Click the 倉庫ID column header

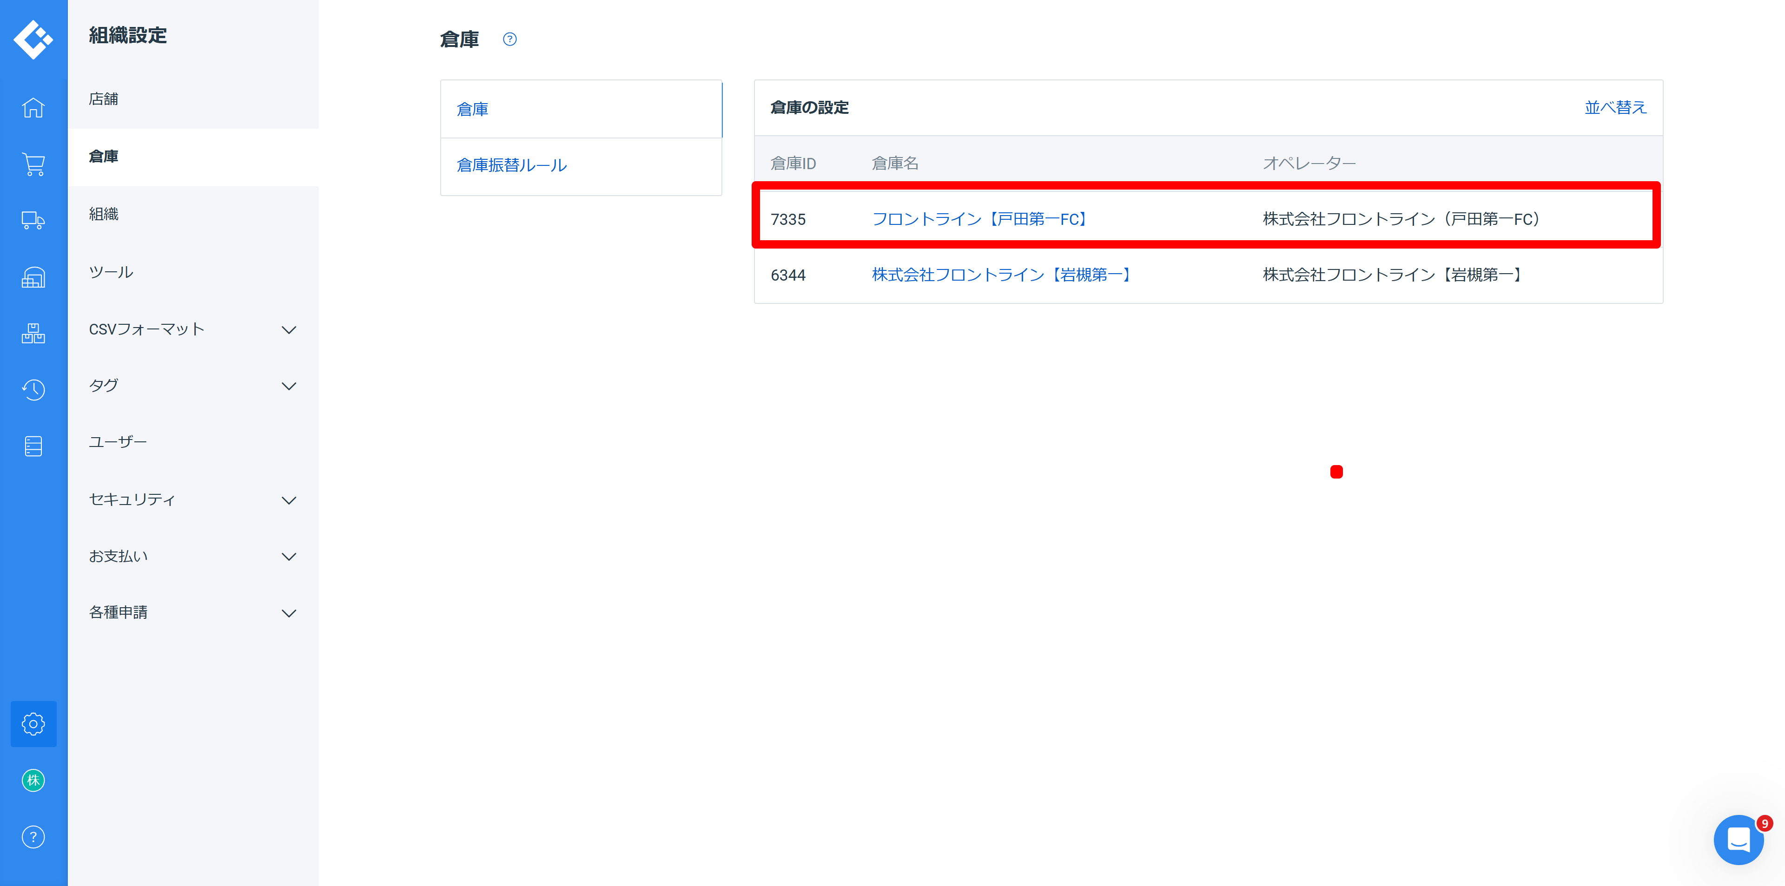click(793, 164)
